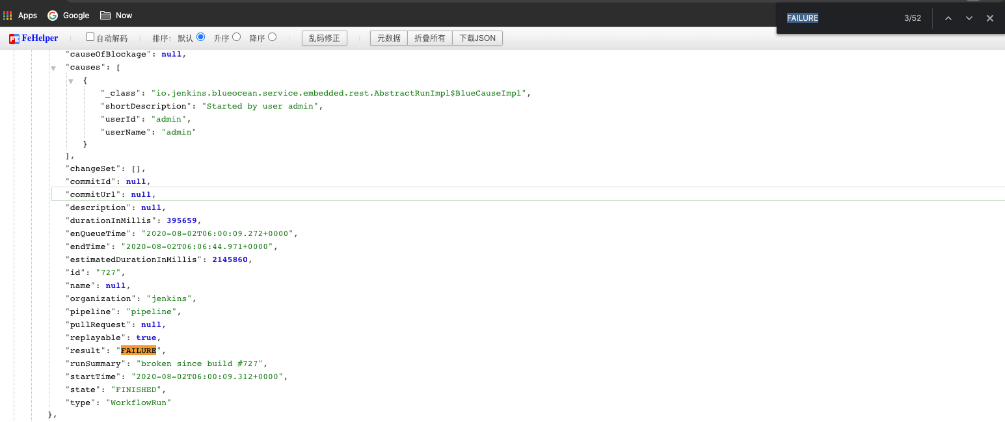
Task: Click the 下载JSON button
Action: 477,38
